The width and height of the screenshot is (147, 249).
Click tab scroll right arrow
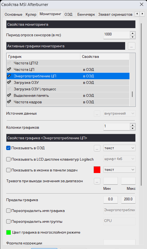click(142, 14)
